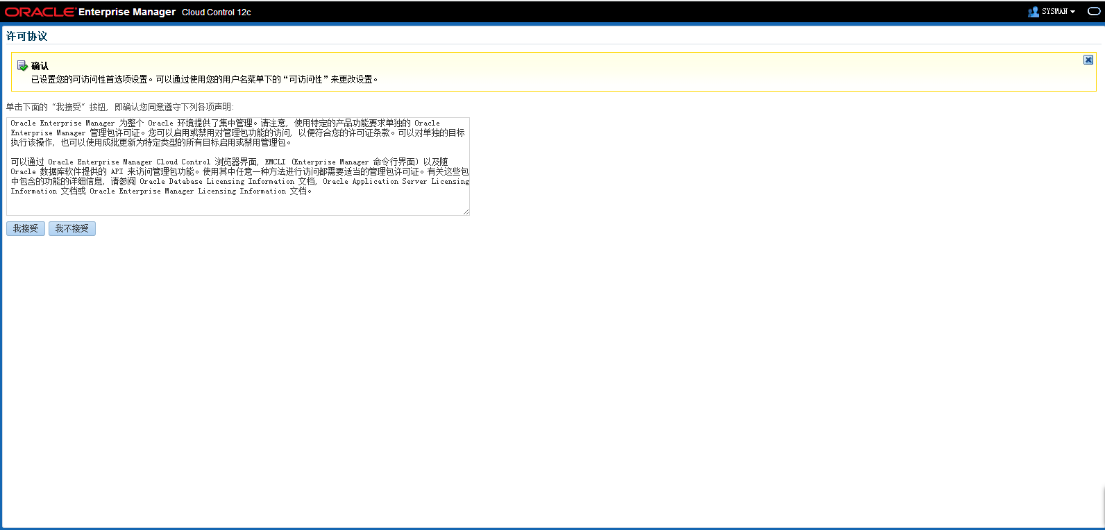
Task: Close the confirmation message banner
Action: [x=1088, y=60]
